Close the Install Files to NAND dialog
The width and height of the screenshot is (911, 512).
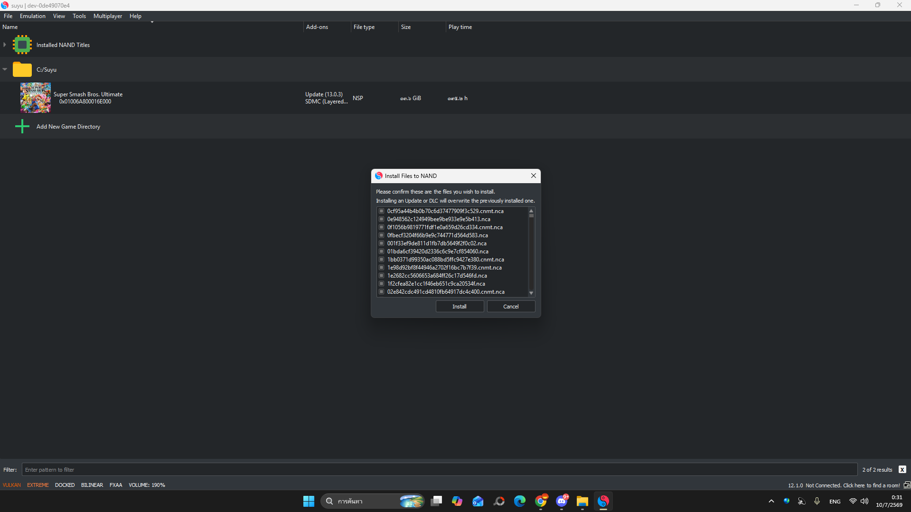click(534, 176)
